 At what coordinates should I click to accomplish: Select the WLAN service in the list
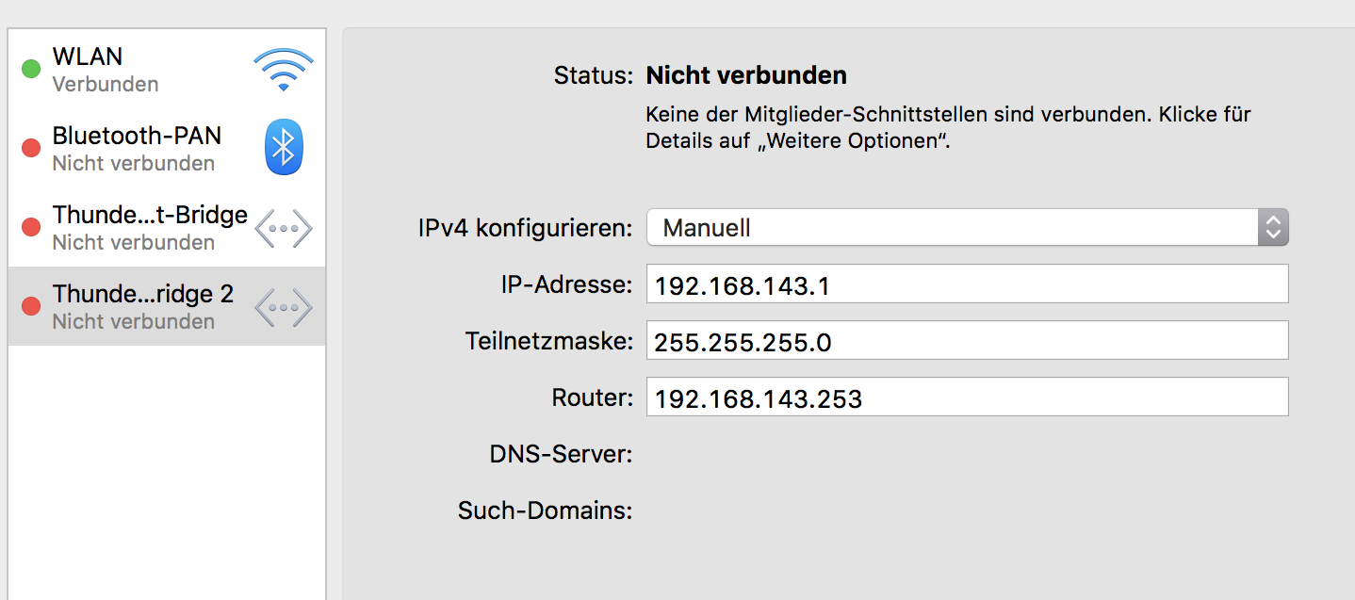click(x=88, y=57)
